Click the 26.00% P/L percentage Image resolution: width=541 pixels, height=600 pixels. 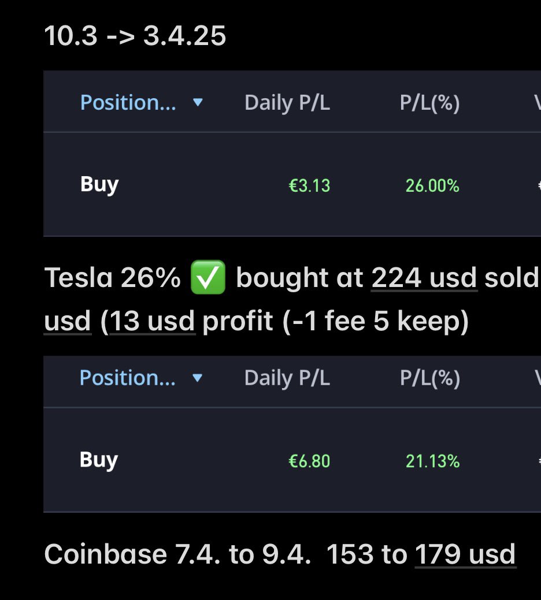[x=432, y=186]
